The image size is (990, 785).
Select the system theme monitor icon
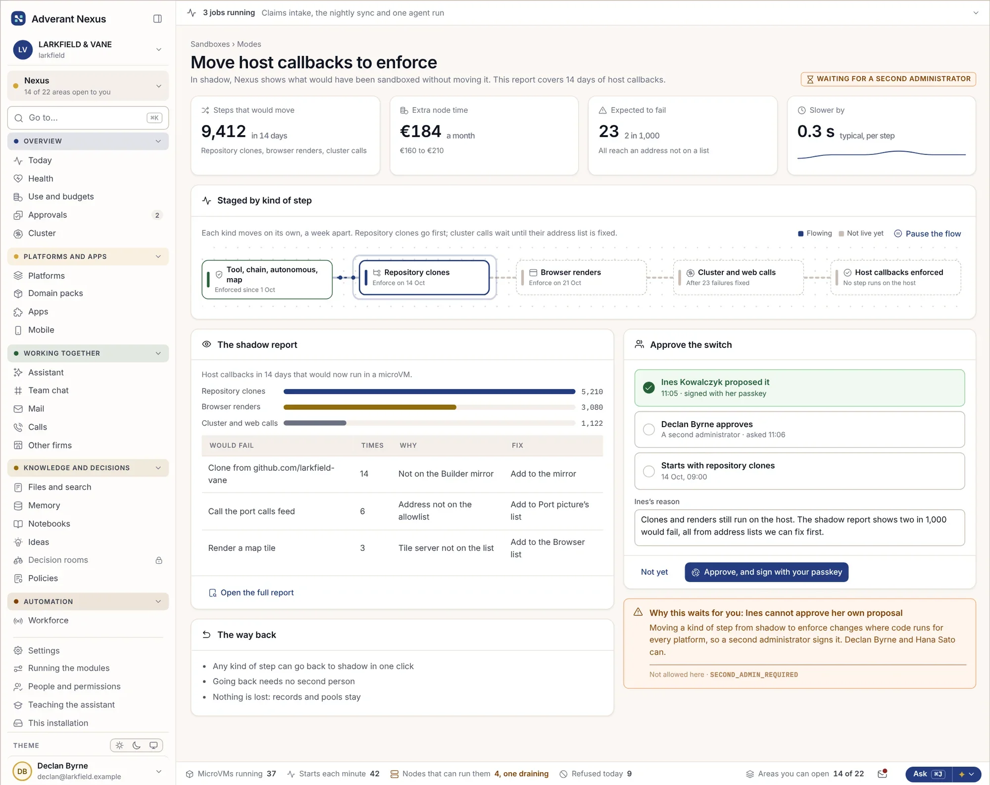(x=153, y=745)
